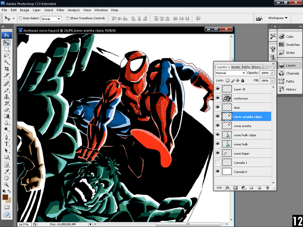The image size is (303, 227).
Task: Open the Filter menu
Action: pyautogui.click(x=60, y=10)
